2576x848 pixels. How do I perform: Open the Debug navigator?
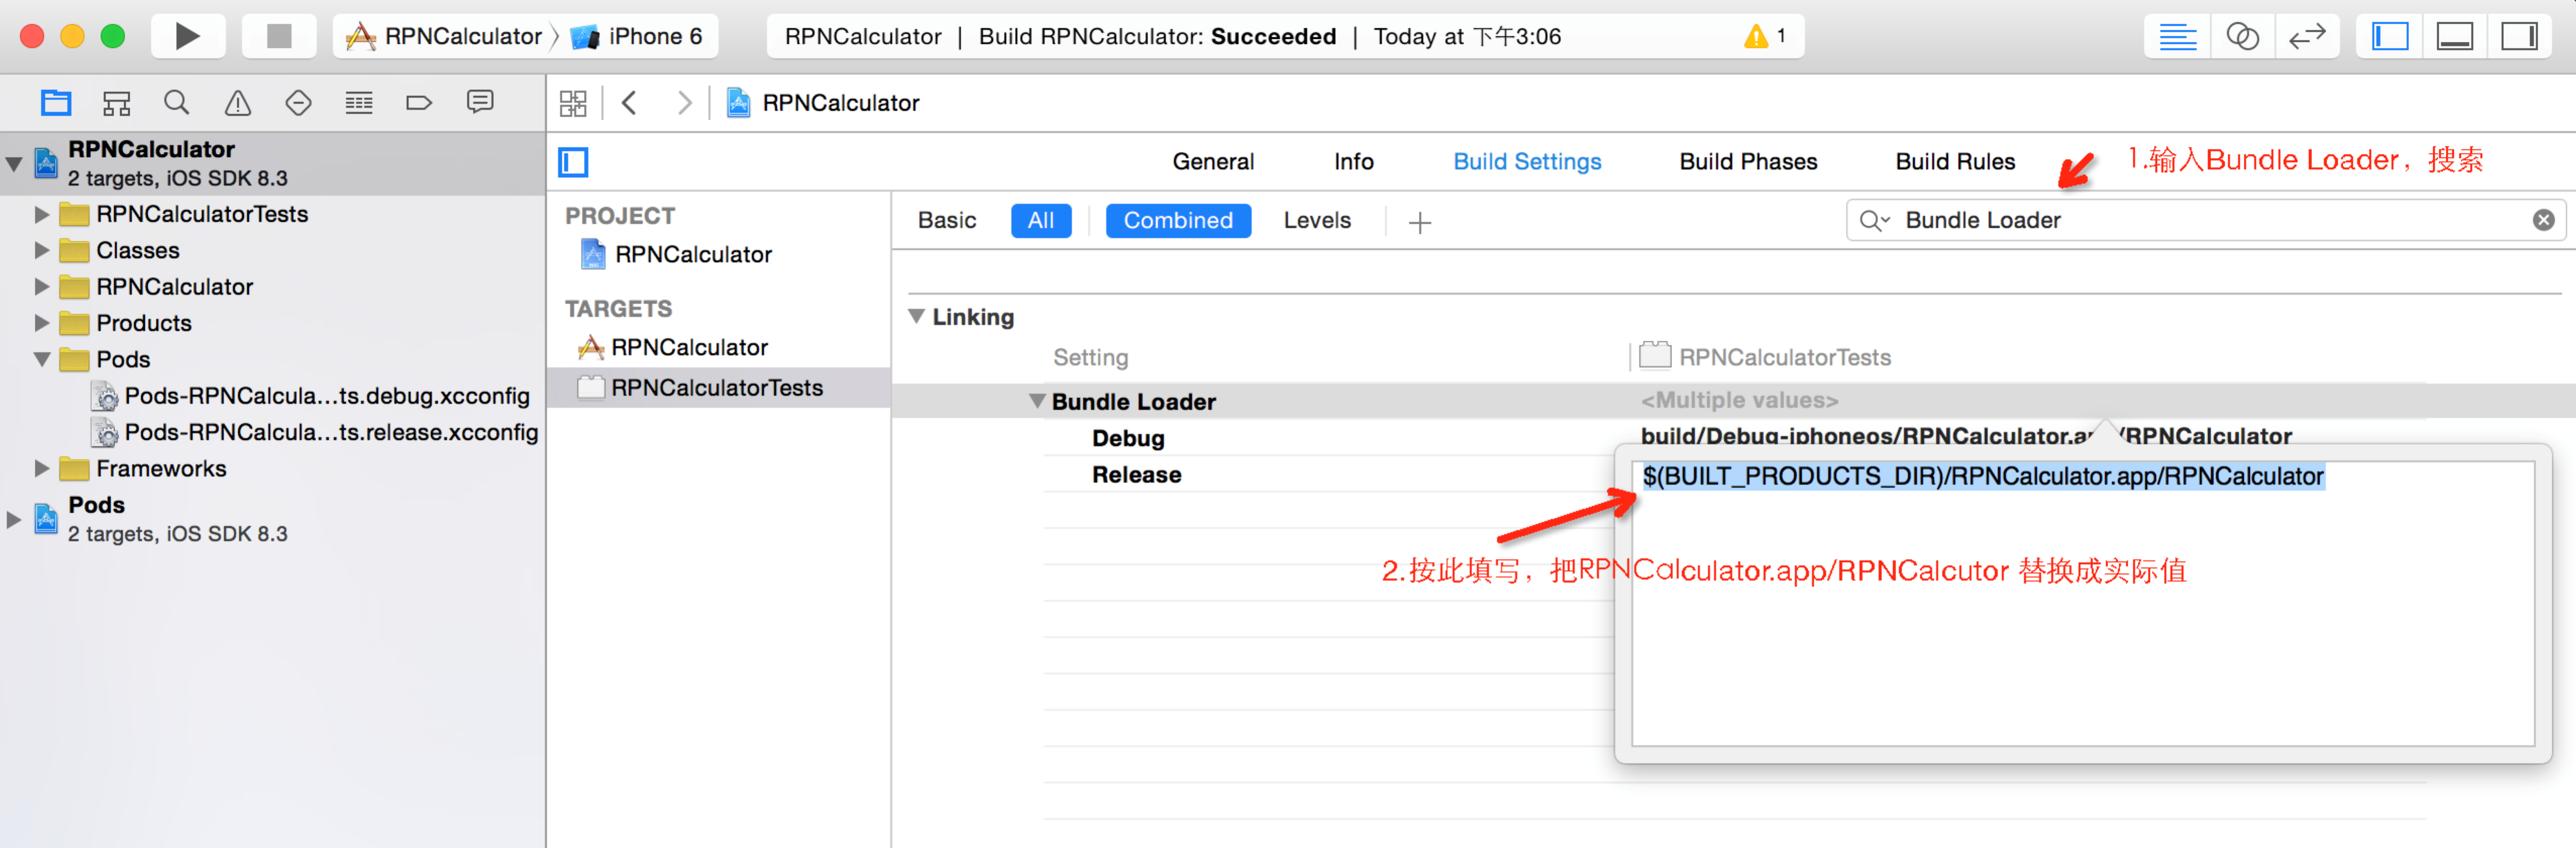[358, 102]
